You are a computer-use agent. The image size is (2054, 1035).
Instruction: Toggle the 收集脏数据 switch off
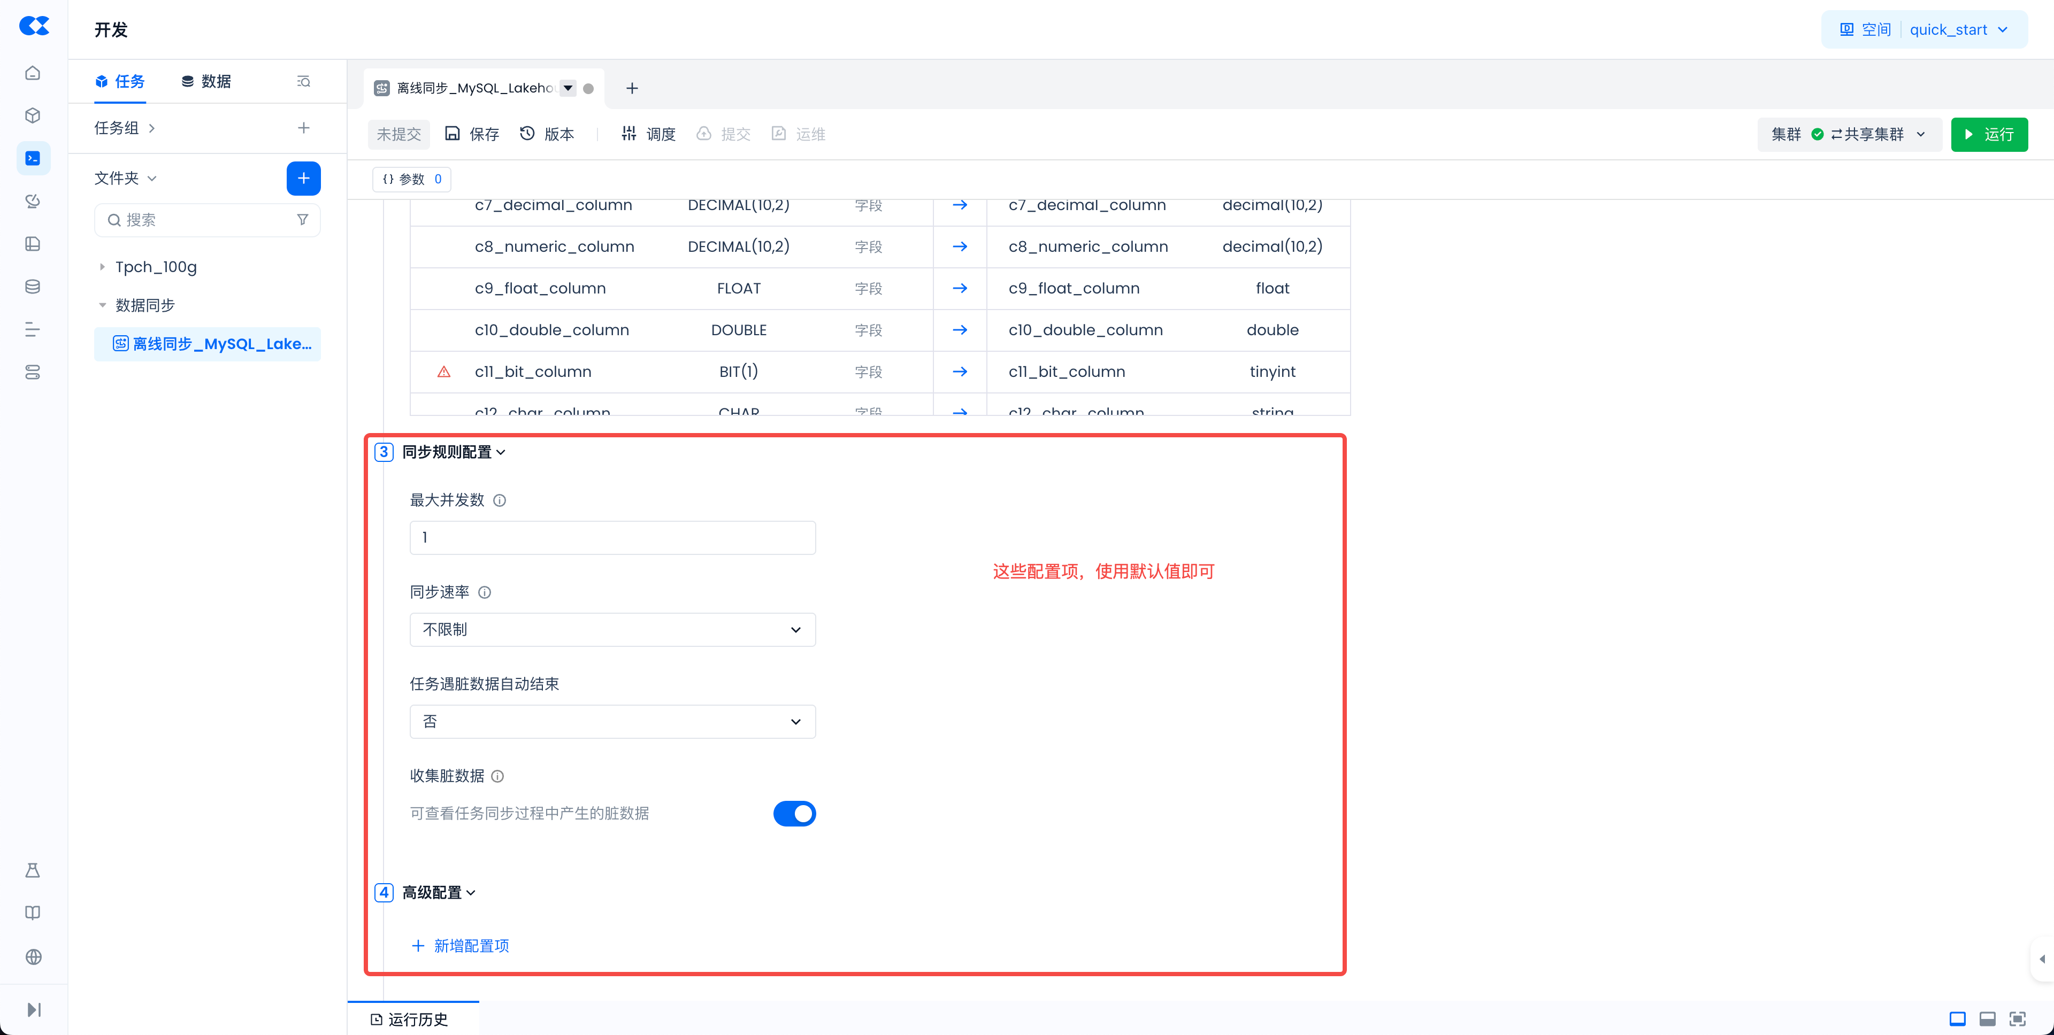click(x=794, y=814)
